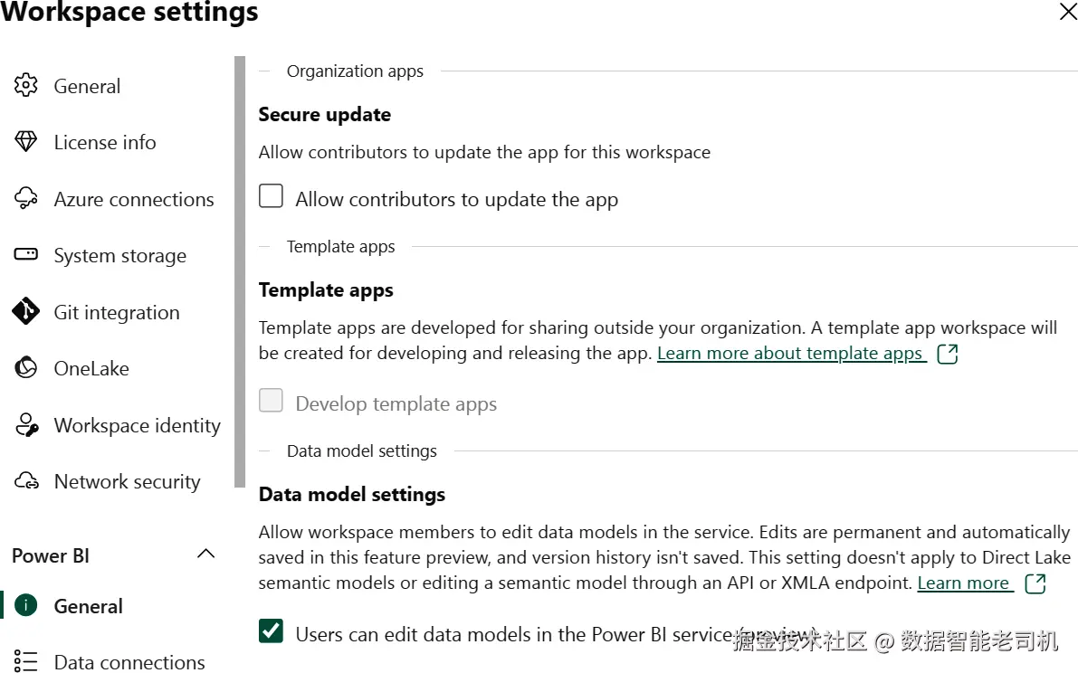Open the Power BI General settings item
Viewport: 1078px width, 673px height.
pyautogui.click(x=88, y=606)
